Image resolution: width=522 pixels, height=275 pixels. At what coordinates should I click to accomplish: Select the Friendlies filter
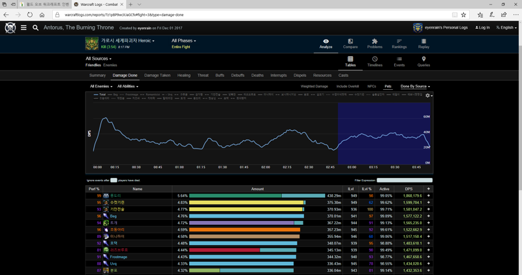(x=93, y=65)
